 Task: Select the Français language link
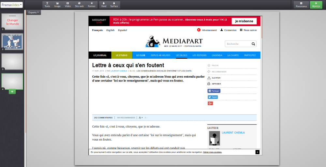click(x=97, y=30)
